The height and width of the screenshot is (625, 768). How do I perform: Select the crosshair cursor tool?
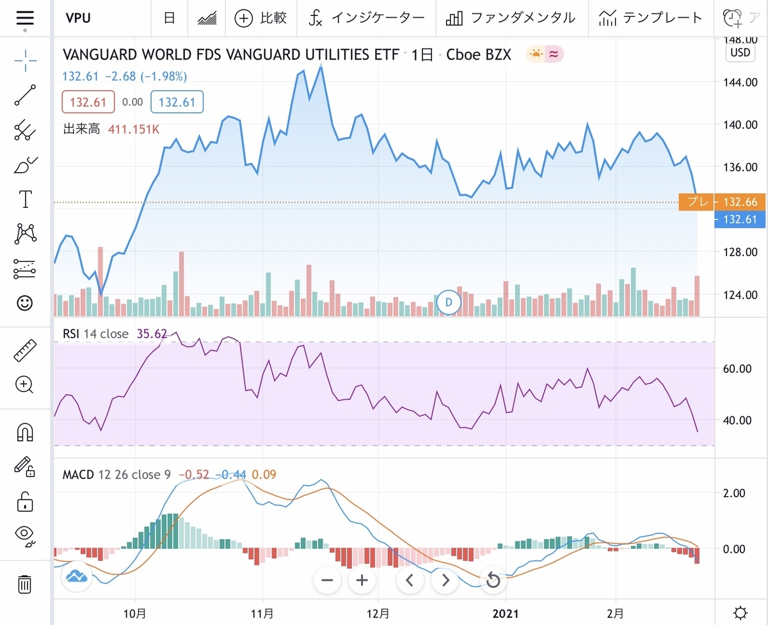click(25, 61)
